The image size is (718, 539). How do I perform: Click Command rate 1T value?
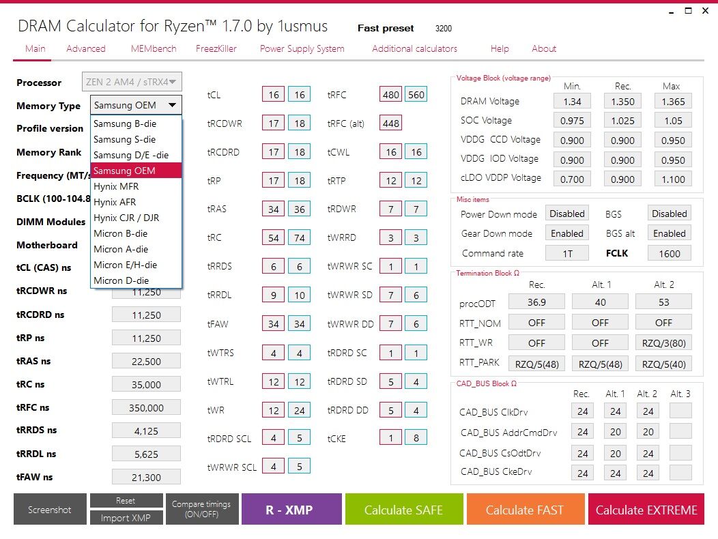point(567,253)
